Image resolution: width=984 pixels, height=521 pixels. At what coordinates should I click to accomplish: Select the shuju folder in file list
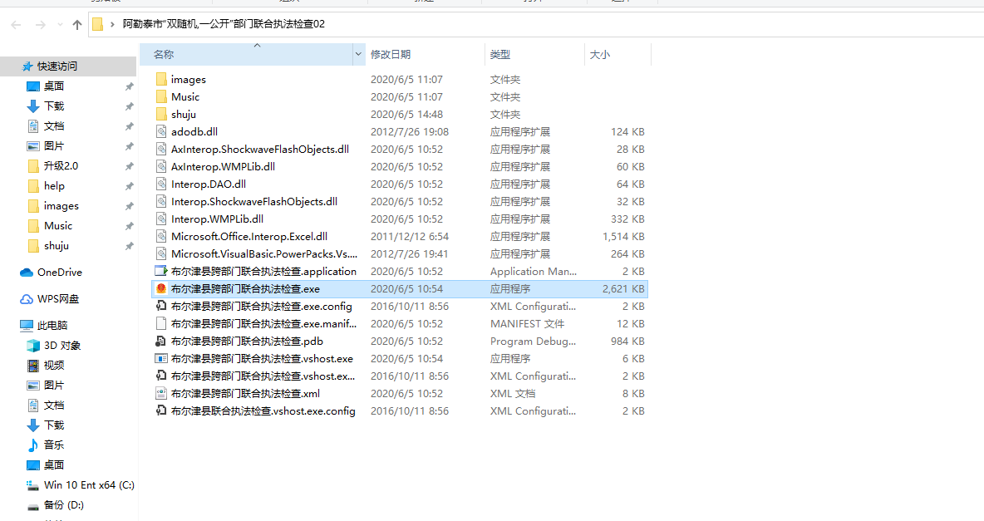point(183,115)
